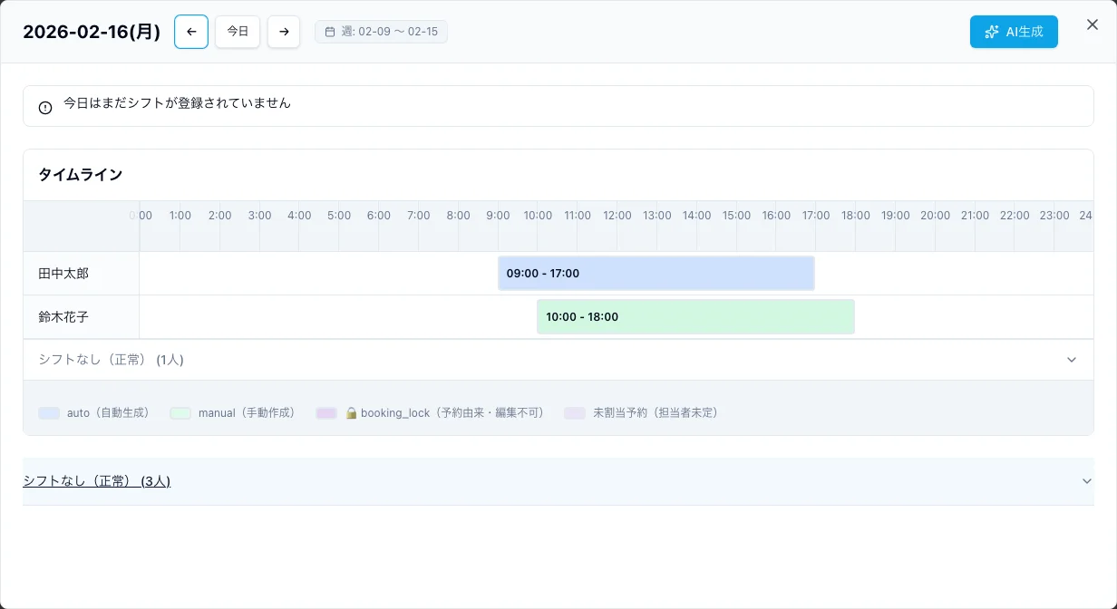
Task: Click the 未割当予約 legend swatch
Action: (x=575, y=413)
